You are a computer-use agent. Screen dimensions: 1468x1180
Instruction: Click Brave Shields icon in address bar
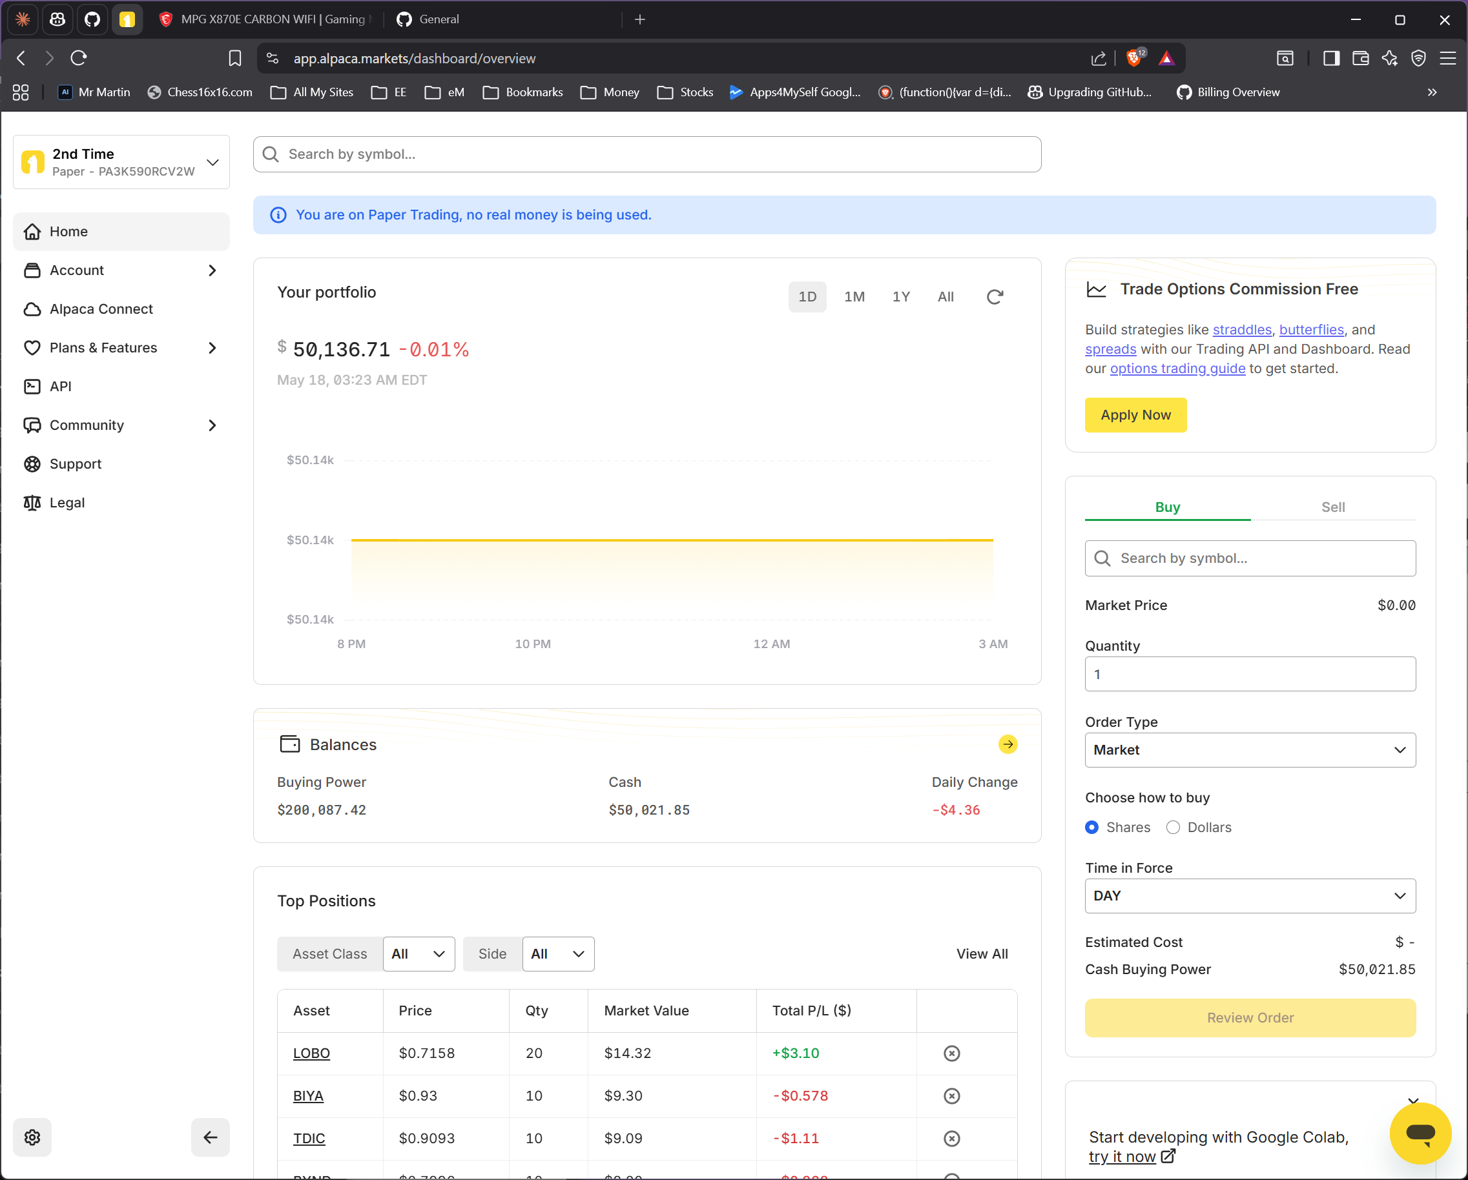[1134, 58]
